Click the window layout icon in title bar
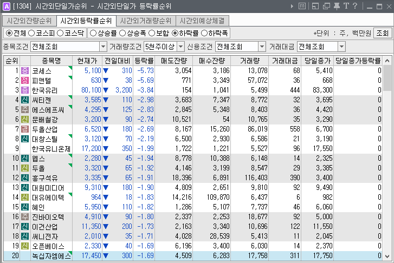Image resolution: width=394 pixels, height=263 pixels. point(315,6)
